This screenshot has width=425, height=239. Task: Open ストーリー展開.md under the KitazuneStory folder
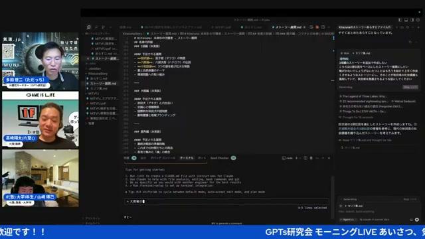(x=103, y=84)
